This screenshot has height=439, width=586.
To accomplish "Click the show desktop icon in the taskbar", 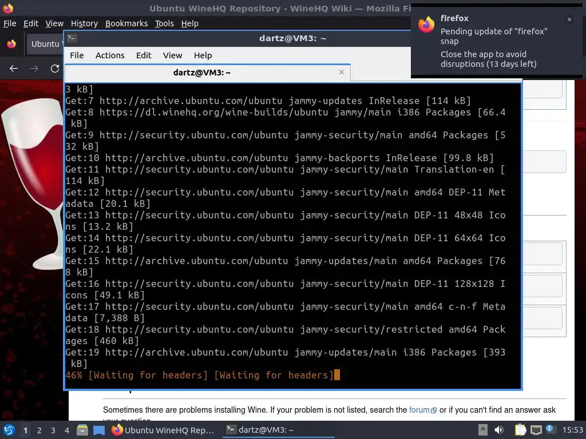I will [x=99, y=430].
